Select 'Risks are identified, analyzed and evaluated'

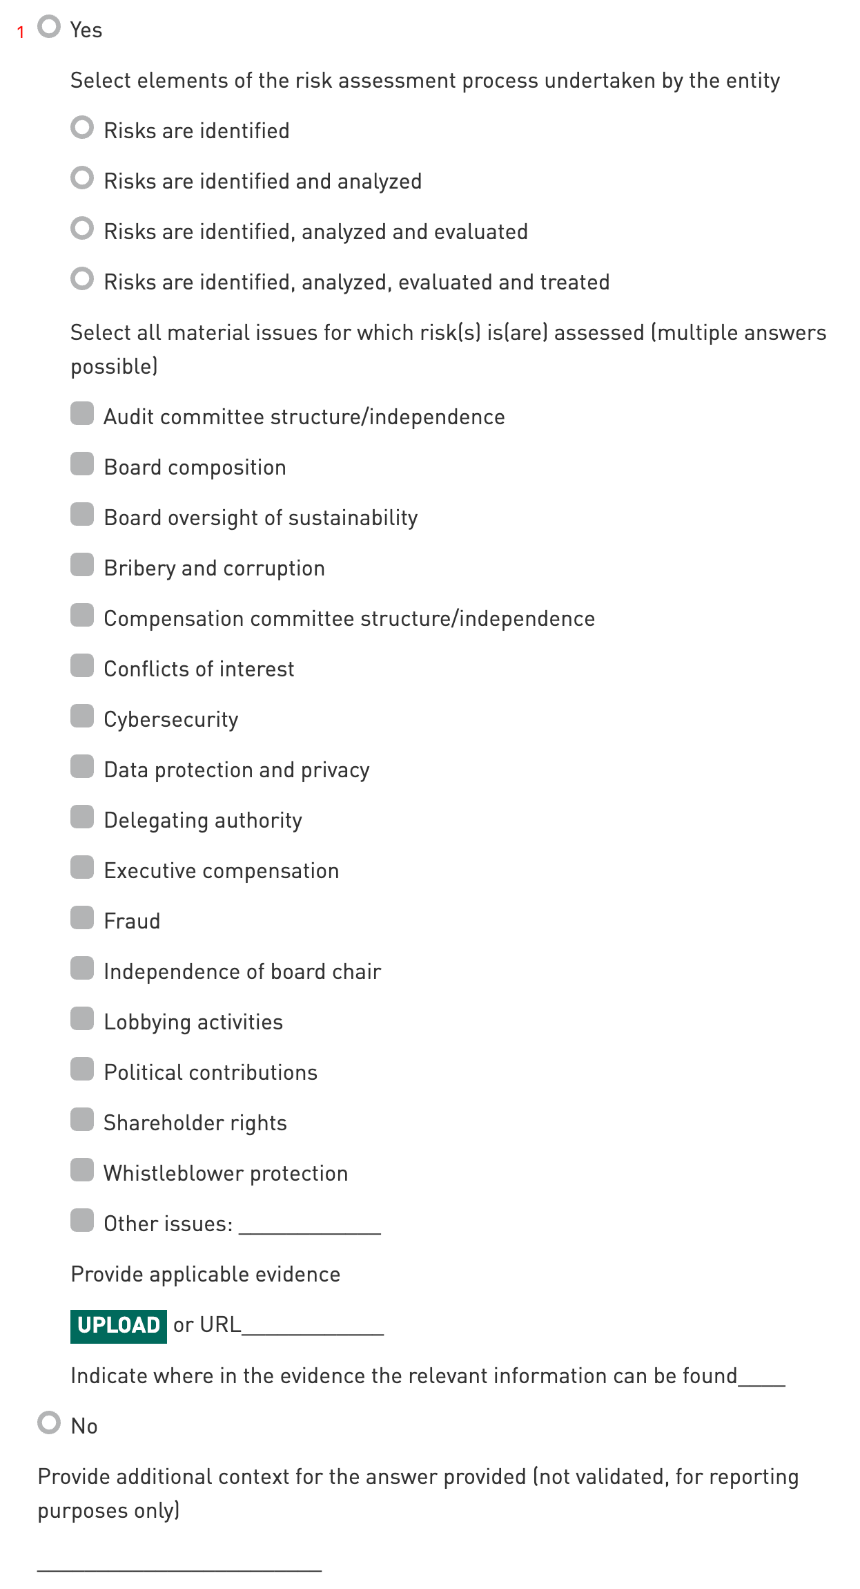pyautogui.click(x=82, y=229)
